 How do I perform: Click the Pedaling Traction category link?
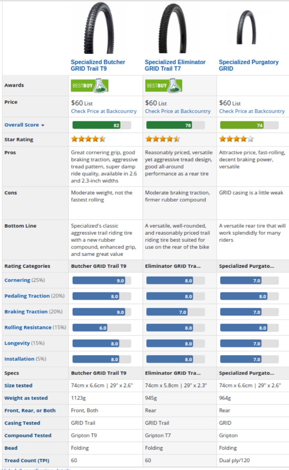point(27,296)
